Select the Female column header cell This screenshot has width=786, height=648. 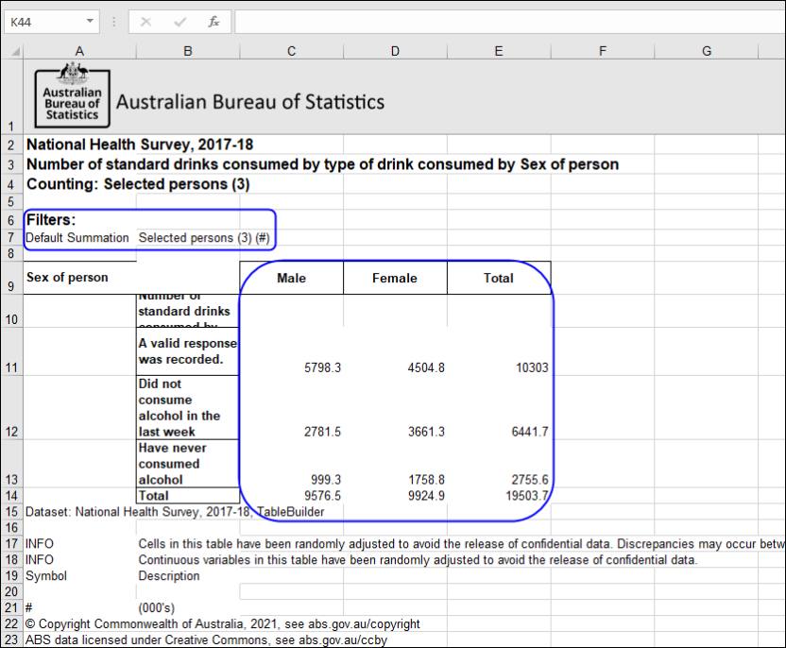click(395, 277)
